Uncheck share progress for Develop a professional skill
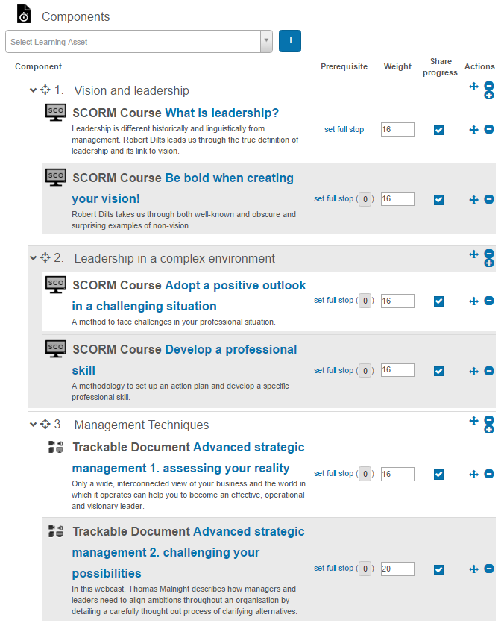The width and height of the screenshot is (501, 626). [x=439, y=372]
